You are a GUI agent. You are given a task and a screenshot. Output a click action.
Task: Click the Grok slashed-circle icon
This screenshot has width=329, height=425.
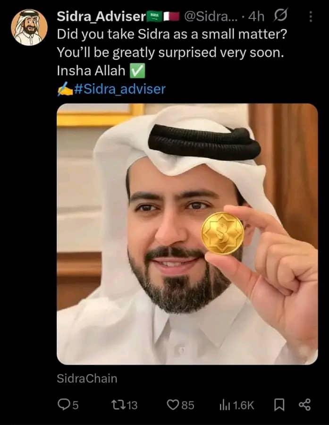[280, 15]
